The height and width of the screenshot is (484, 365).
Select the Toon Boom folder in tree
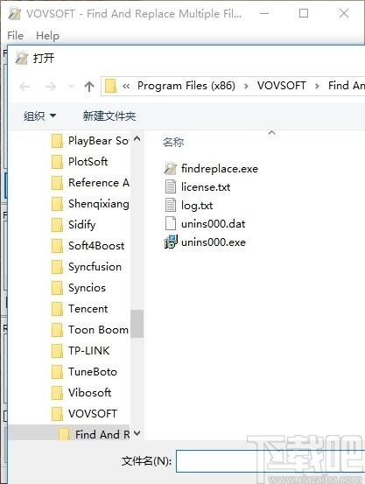tap(99, 330)
